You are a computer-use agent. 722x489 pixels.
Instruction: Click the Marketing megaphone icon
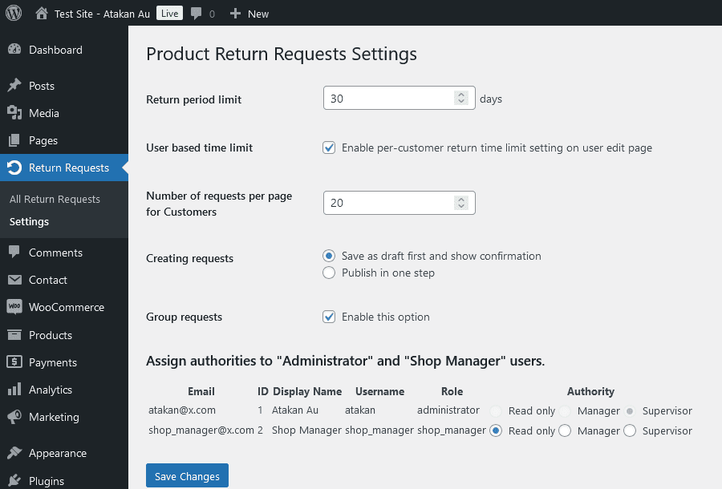coord(14,417)
